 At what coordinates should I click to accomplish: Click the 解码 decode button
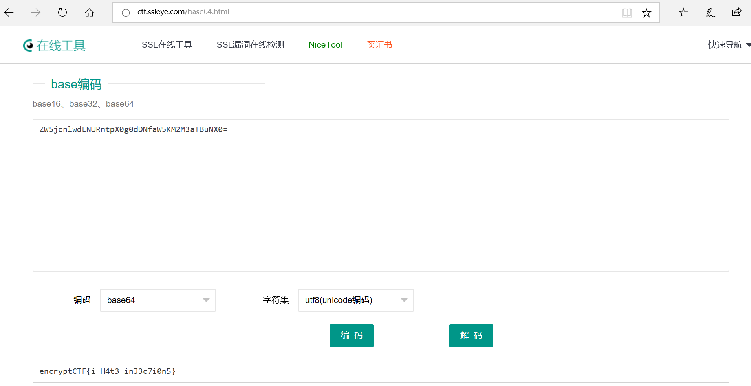click(x=471, y=336)
